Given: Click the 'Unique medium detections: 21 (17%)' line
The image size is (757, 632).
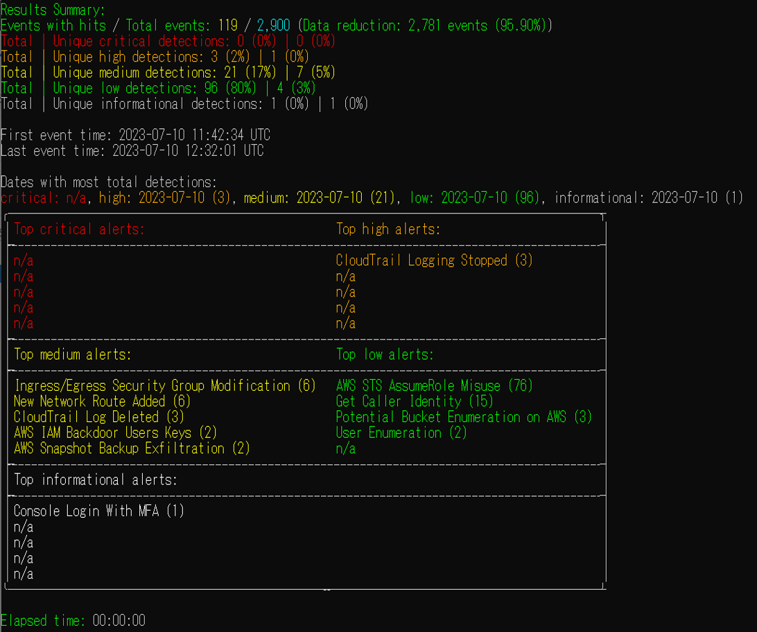Looking at the screenshot, I should (x=168, y=72).
